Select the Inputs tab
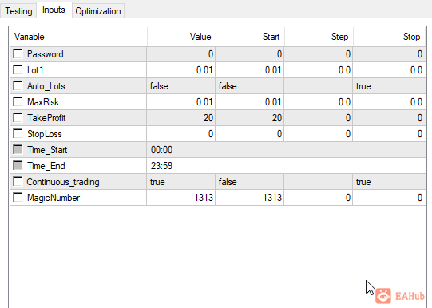 tap(54, 10)
